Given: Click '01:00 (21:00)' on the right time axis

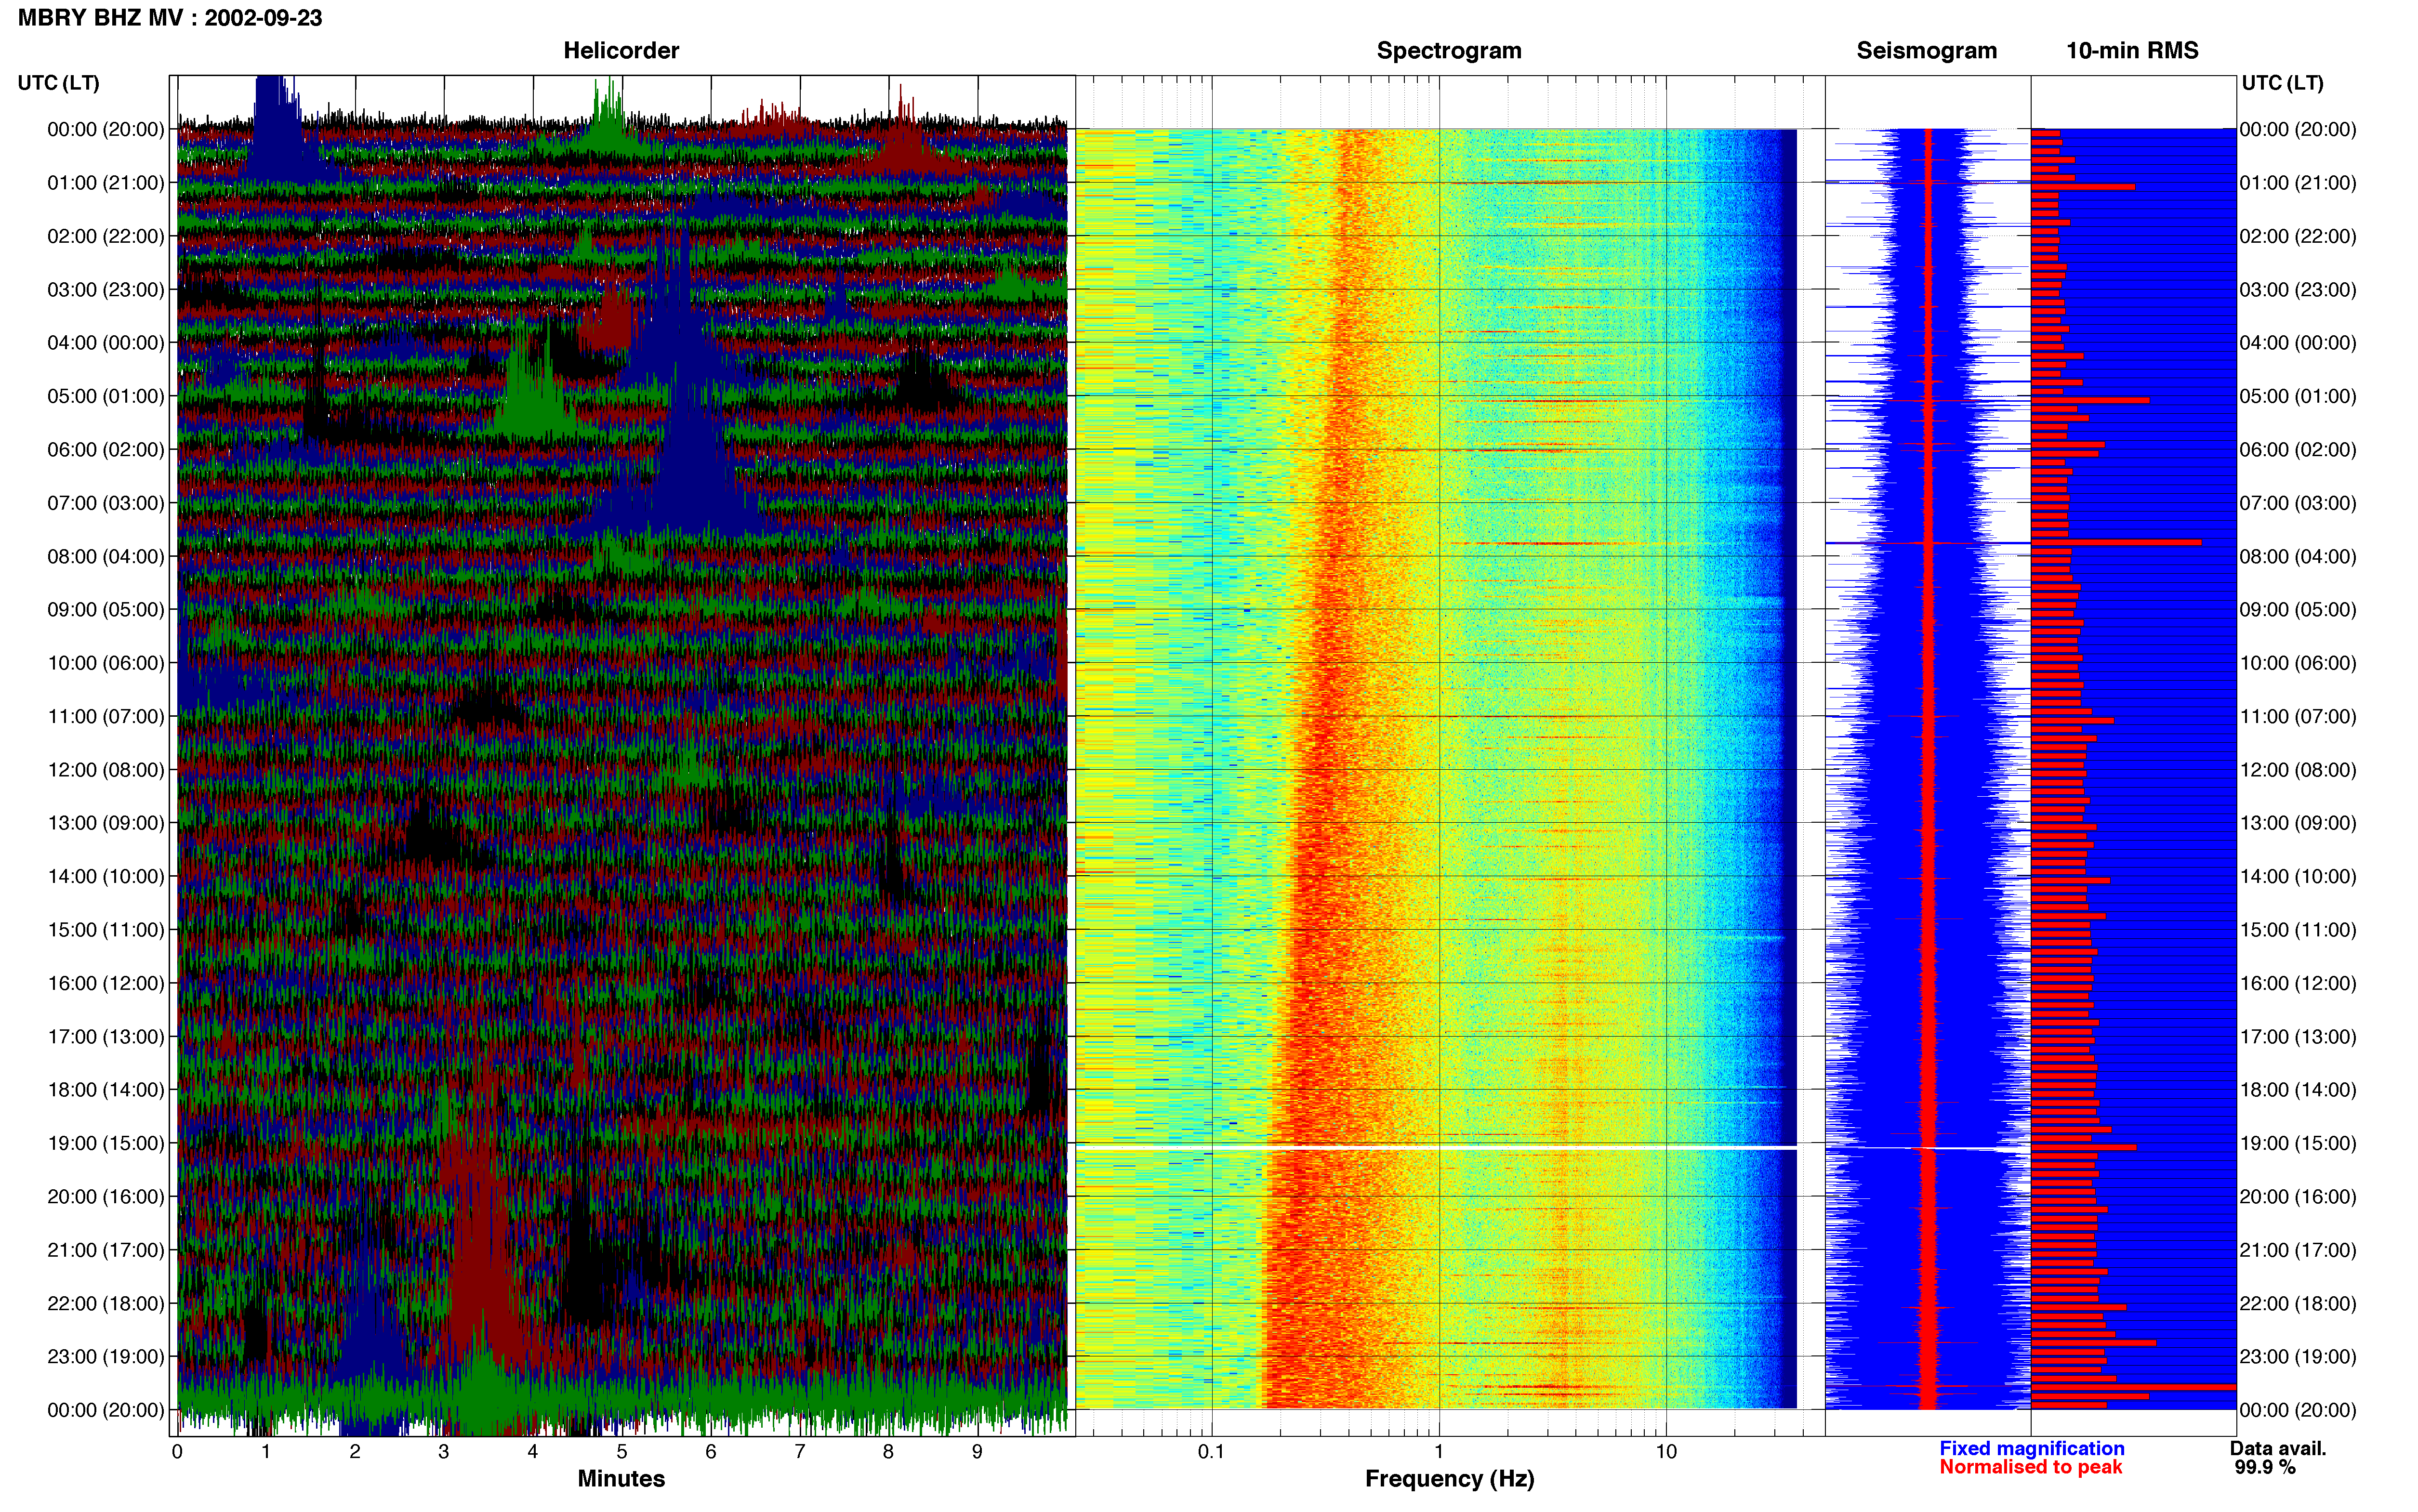Looking at the screenshot, I should (x=2298, y=183).
